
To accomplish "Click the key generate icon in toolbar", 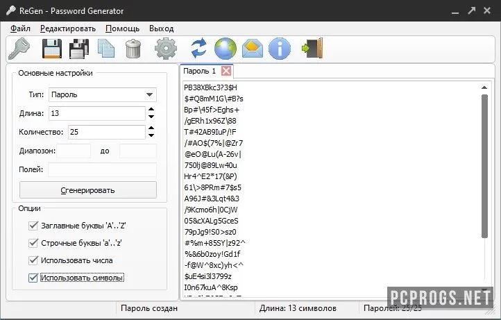I will [x=19, y=49].
